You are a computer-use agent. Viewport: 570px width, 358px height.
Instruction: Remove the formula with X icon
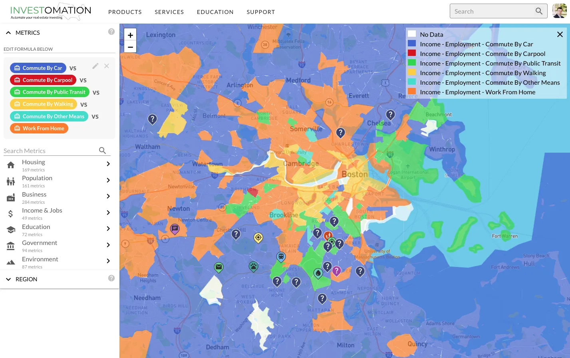coord(107,66)
